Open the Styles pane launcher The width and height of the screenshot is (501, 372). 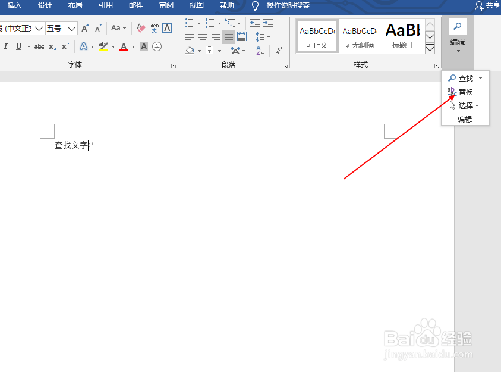(x=437, y=66)
